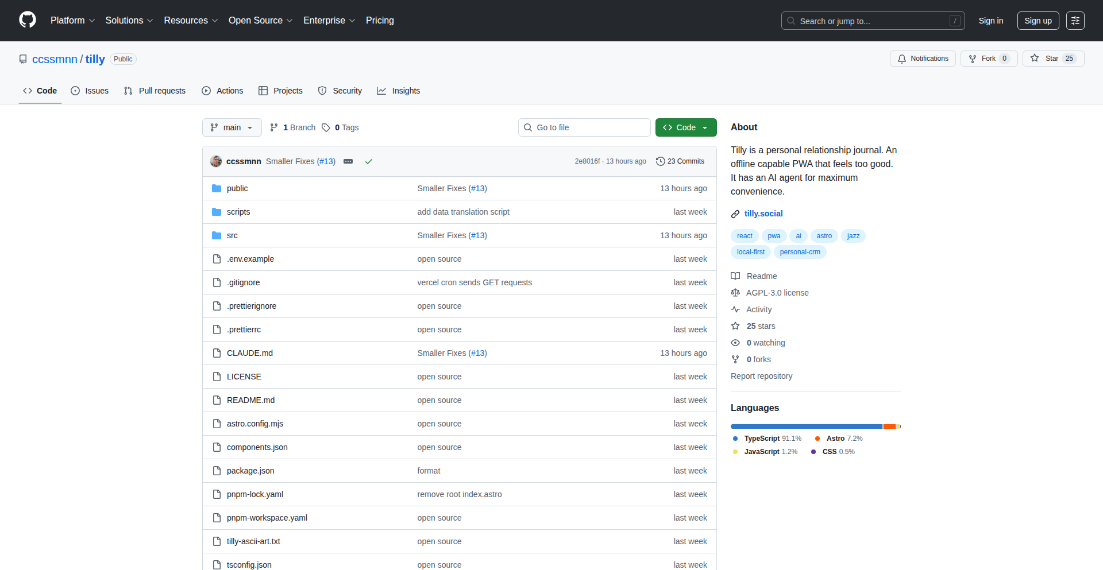Viewport: 1103px width, 570px height.
Task: Click the GitHub logo icon
Action: [28, 20]
